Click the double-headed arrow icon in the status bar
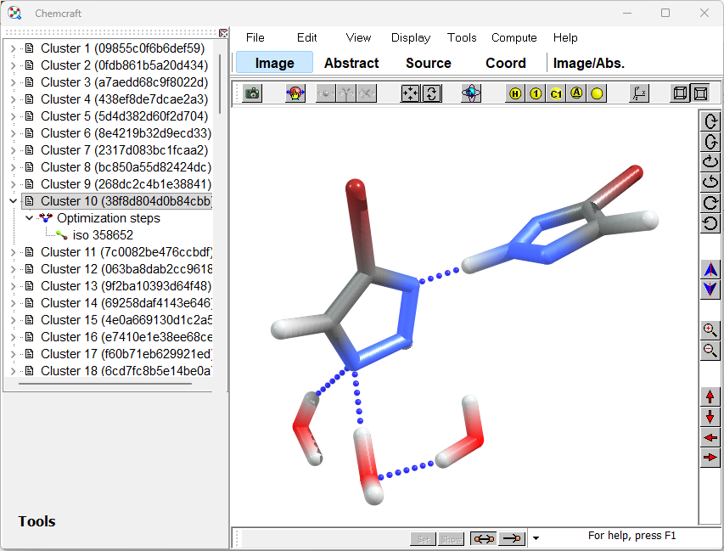Screen dimensions: 724x551 484,538
